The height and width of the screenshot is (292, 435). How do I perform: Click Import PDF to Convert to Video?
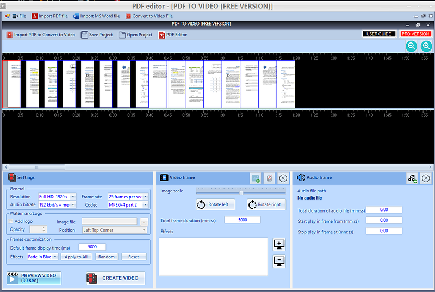41,35
